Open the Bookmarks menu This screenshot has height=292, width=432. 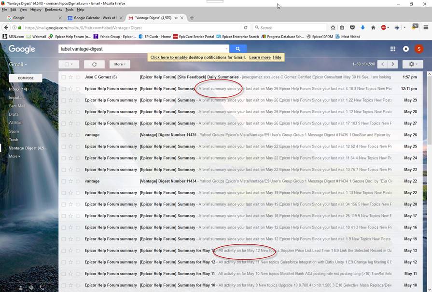point(53,9)
